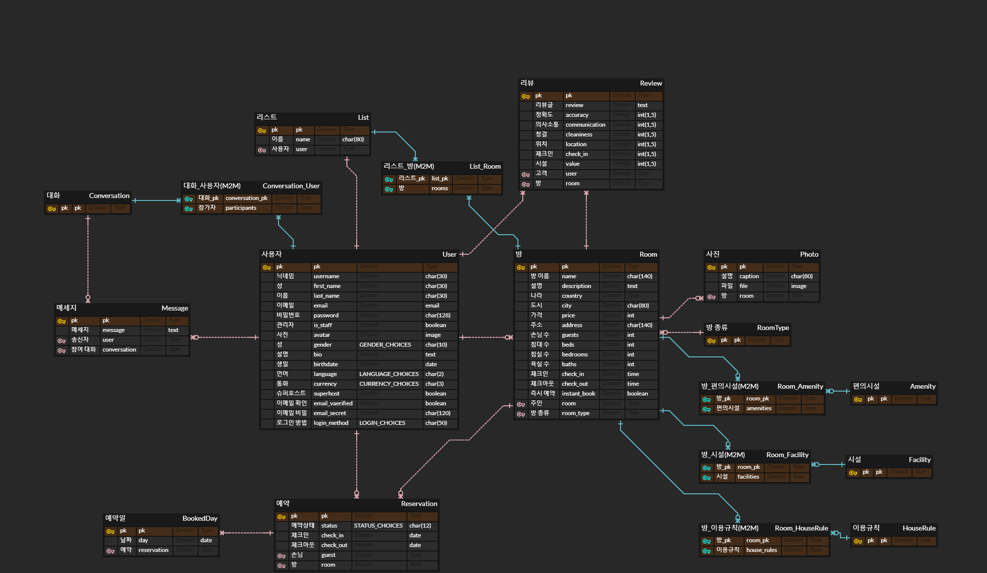Image resolution: width=987 pixels, height=573 pixels.
Task: Select foreign key icon beside 방 종류 room_type
Action: [521, 414]
